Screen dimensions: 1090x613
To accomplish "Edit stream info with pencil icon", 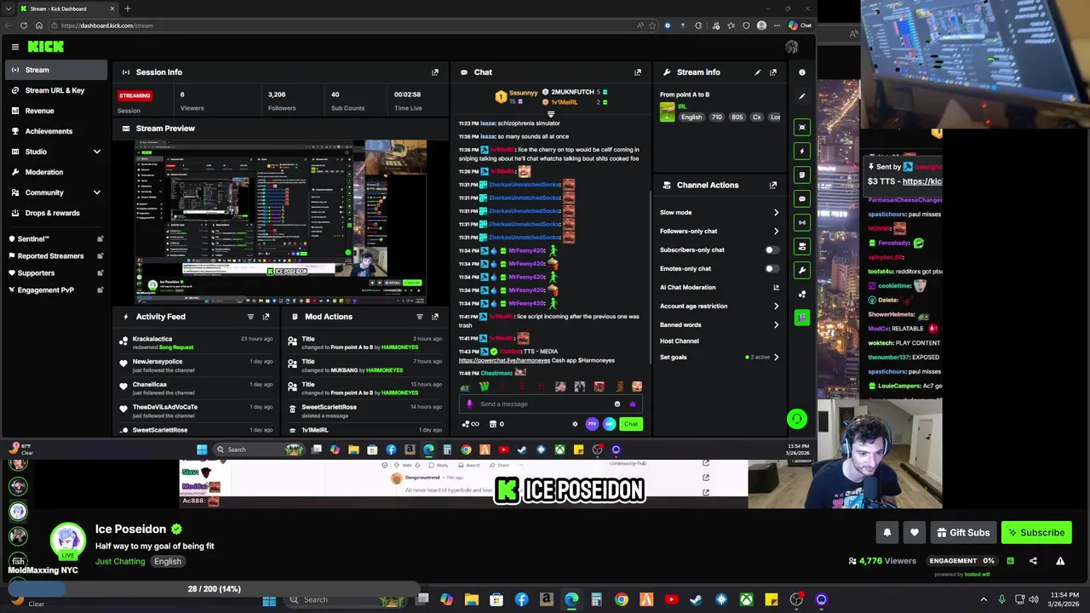I will pyautogui.click(x=757, y=72).
